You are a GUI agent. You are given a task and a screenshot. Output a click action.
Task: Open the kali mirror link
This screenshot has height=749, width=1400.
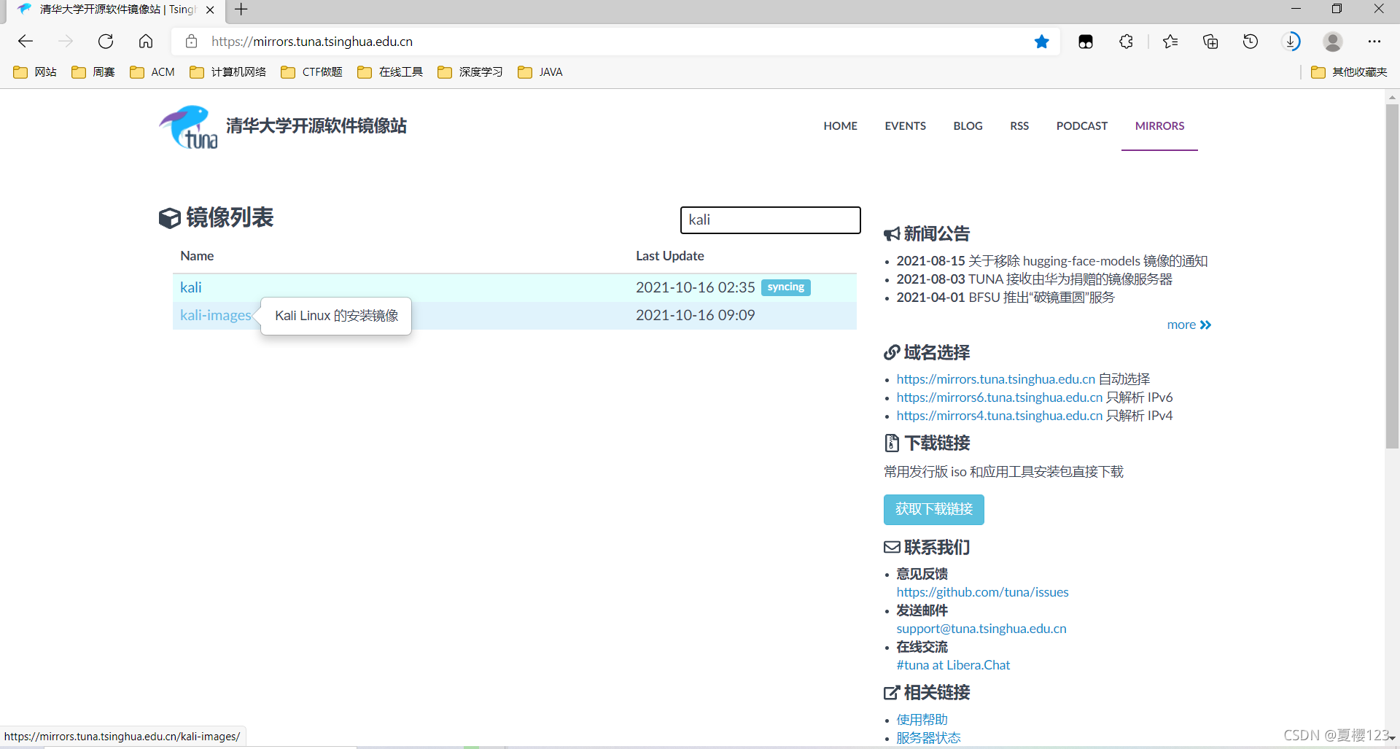pyautogui.click(x=191, y=287)
